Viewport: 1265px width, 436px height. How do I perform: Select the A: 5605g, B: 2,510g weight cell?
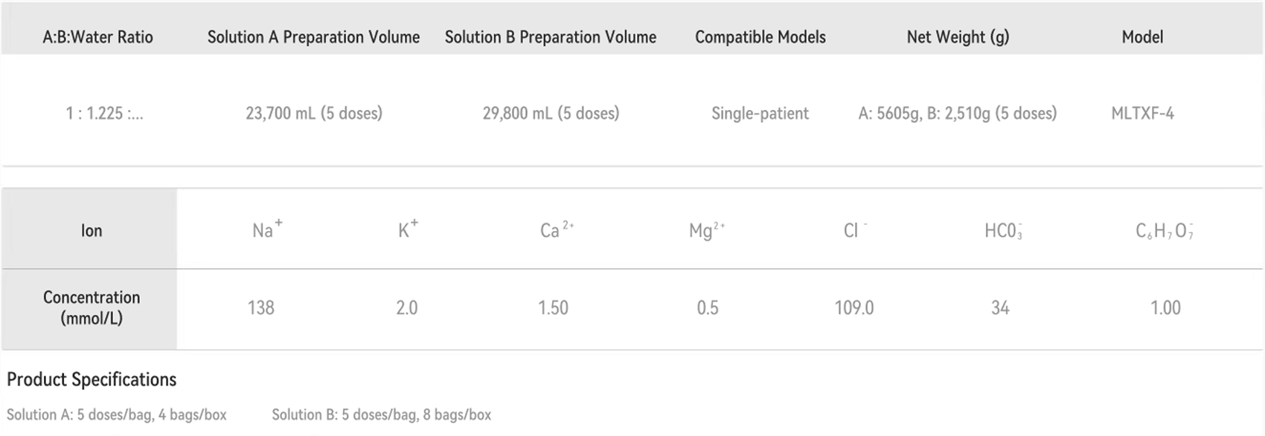click(957, 114)
